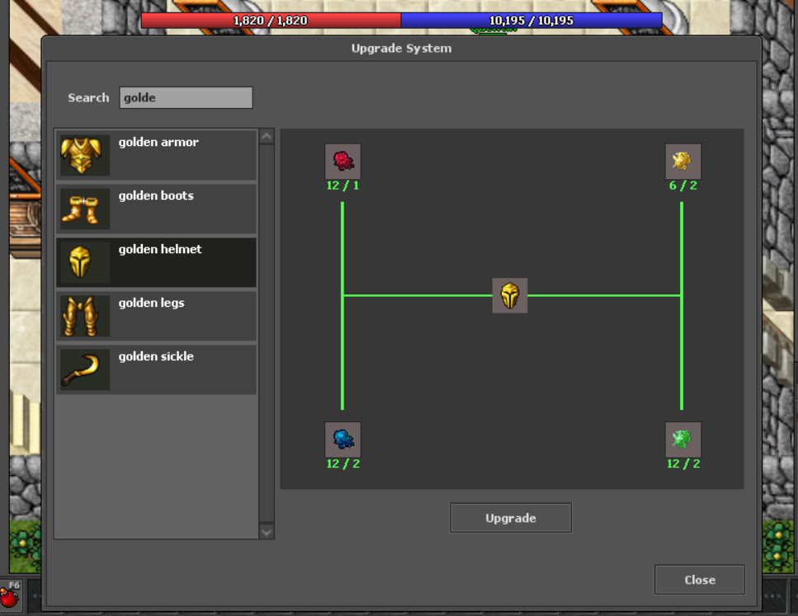Select the green gem material slot
The width and height of the screenshot is (798, 616).
[x=683, y=440]
